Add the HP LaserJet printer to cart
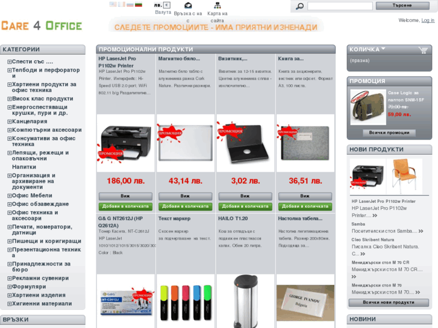This screenshot has width=438, height=328. tap(125, 206)
